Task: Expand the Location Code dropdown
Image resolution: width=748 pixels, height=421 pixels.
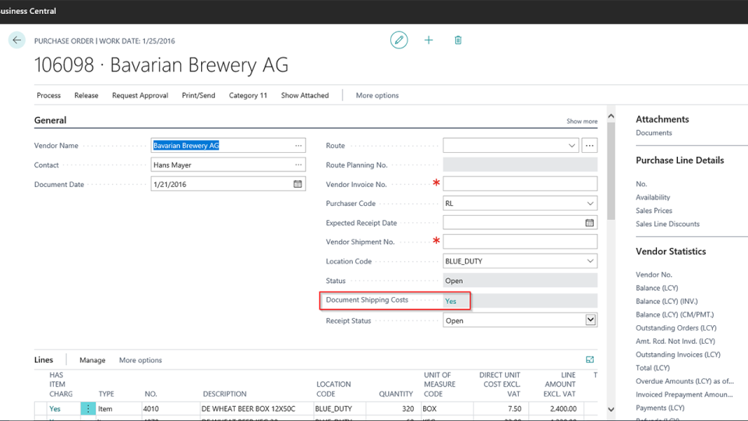Action: pos(590,261)
